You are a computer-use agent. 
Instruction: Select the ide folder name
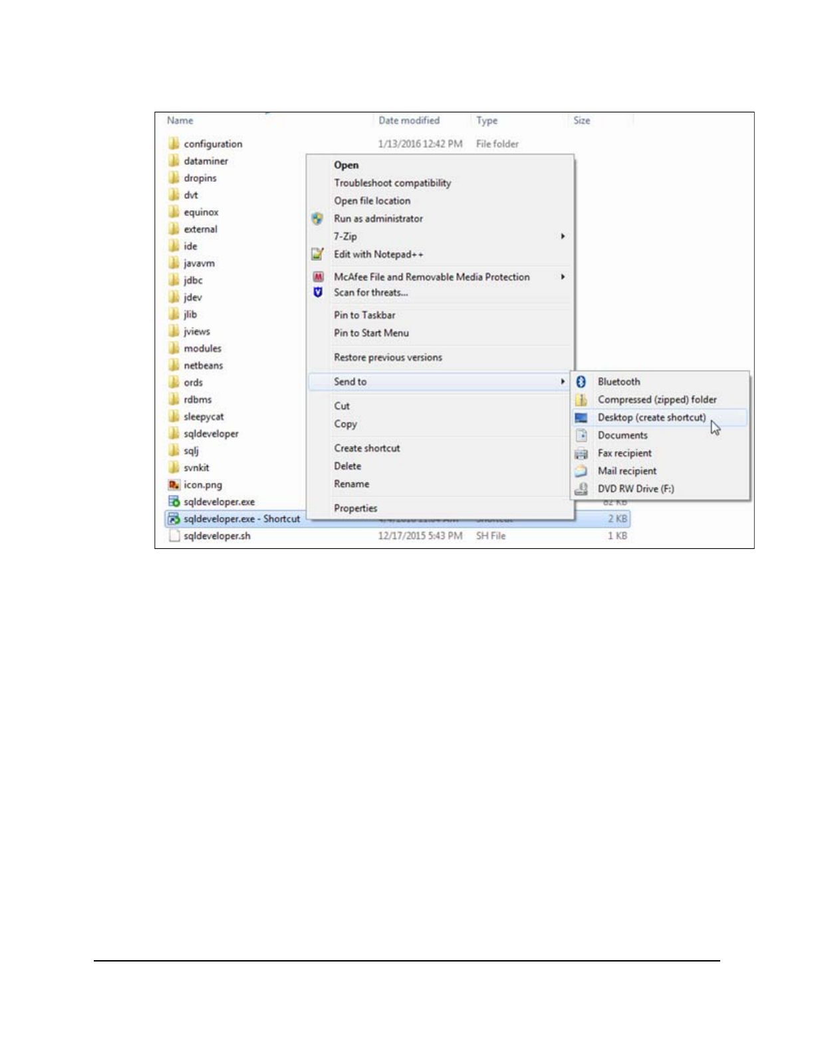(190, 246)
